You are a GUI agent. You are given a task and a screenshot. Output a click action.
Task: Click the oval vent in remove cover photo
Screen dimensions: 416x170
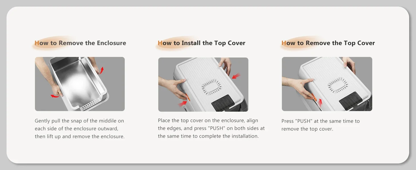tap(338, 85)
